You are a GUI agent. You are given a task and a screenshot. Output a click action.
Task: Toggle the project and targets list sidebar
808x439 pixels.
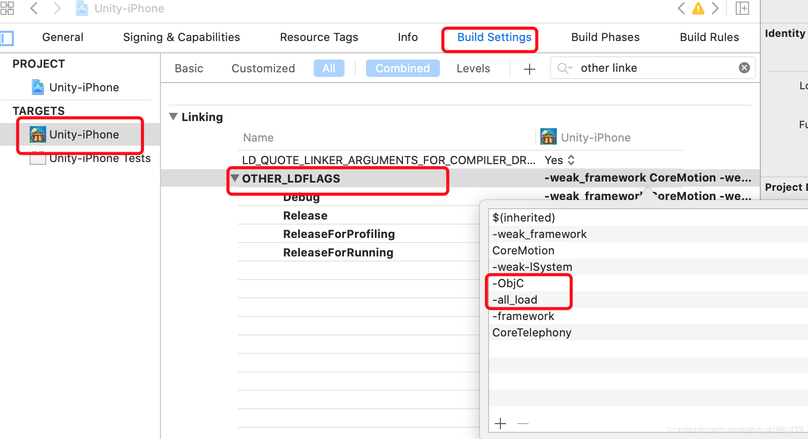point(7,38)
